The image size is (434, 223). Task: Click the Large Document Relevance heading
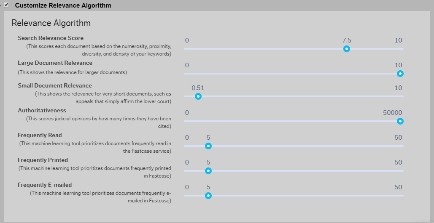[x=55, y=63]
